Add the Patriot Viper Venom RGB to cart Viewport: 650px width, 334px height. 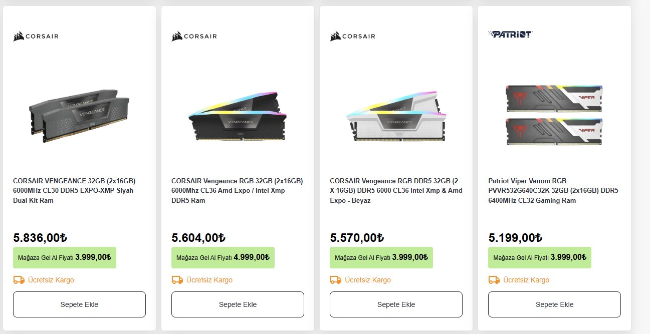[554, 304]
